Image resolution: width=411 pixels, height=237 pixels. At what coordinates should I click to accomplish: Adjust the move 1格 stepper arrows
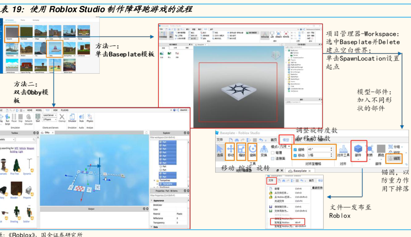pyautogui.click(x=331, y=155)
